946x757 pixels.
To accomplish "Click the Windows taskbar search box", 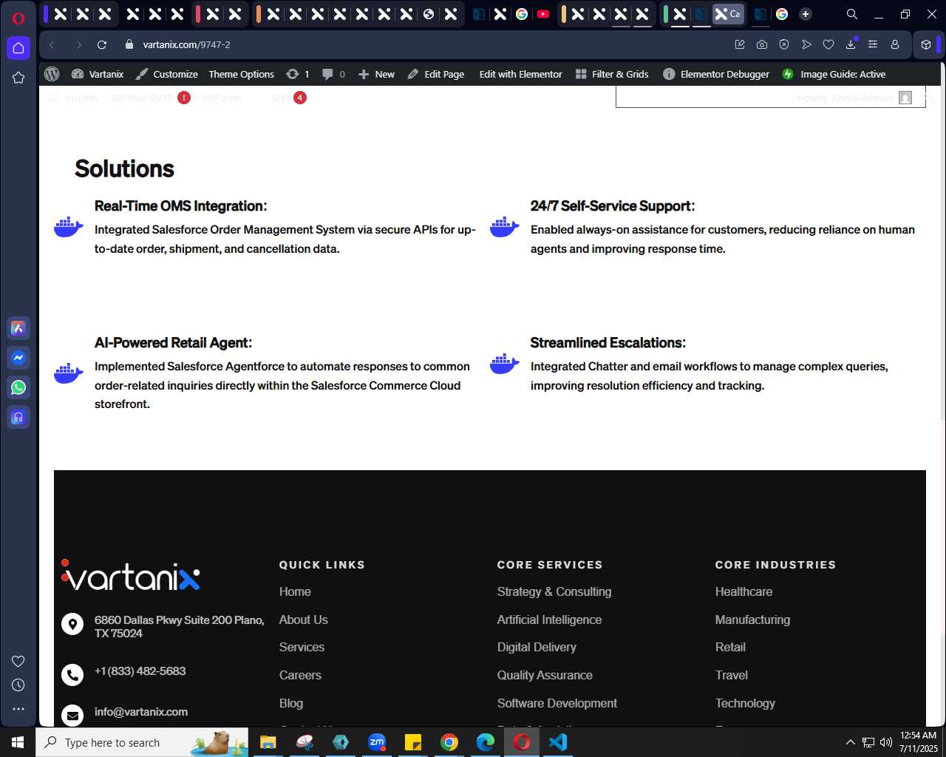I will 142,742.
